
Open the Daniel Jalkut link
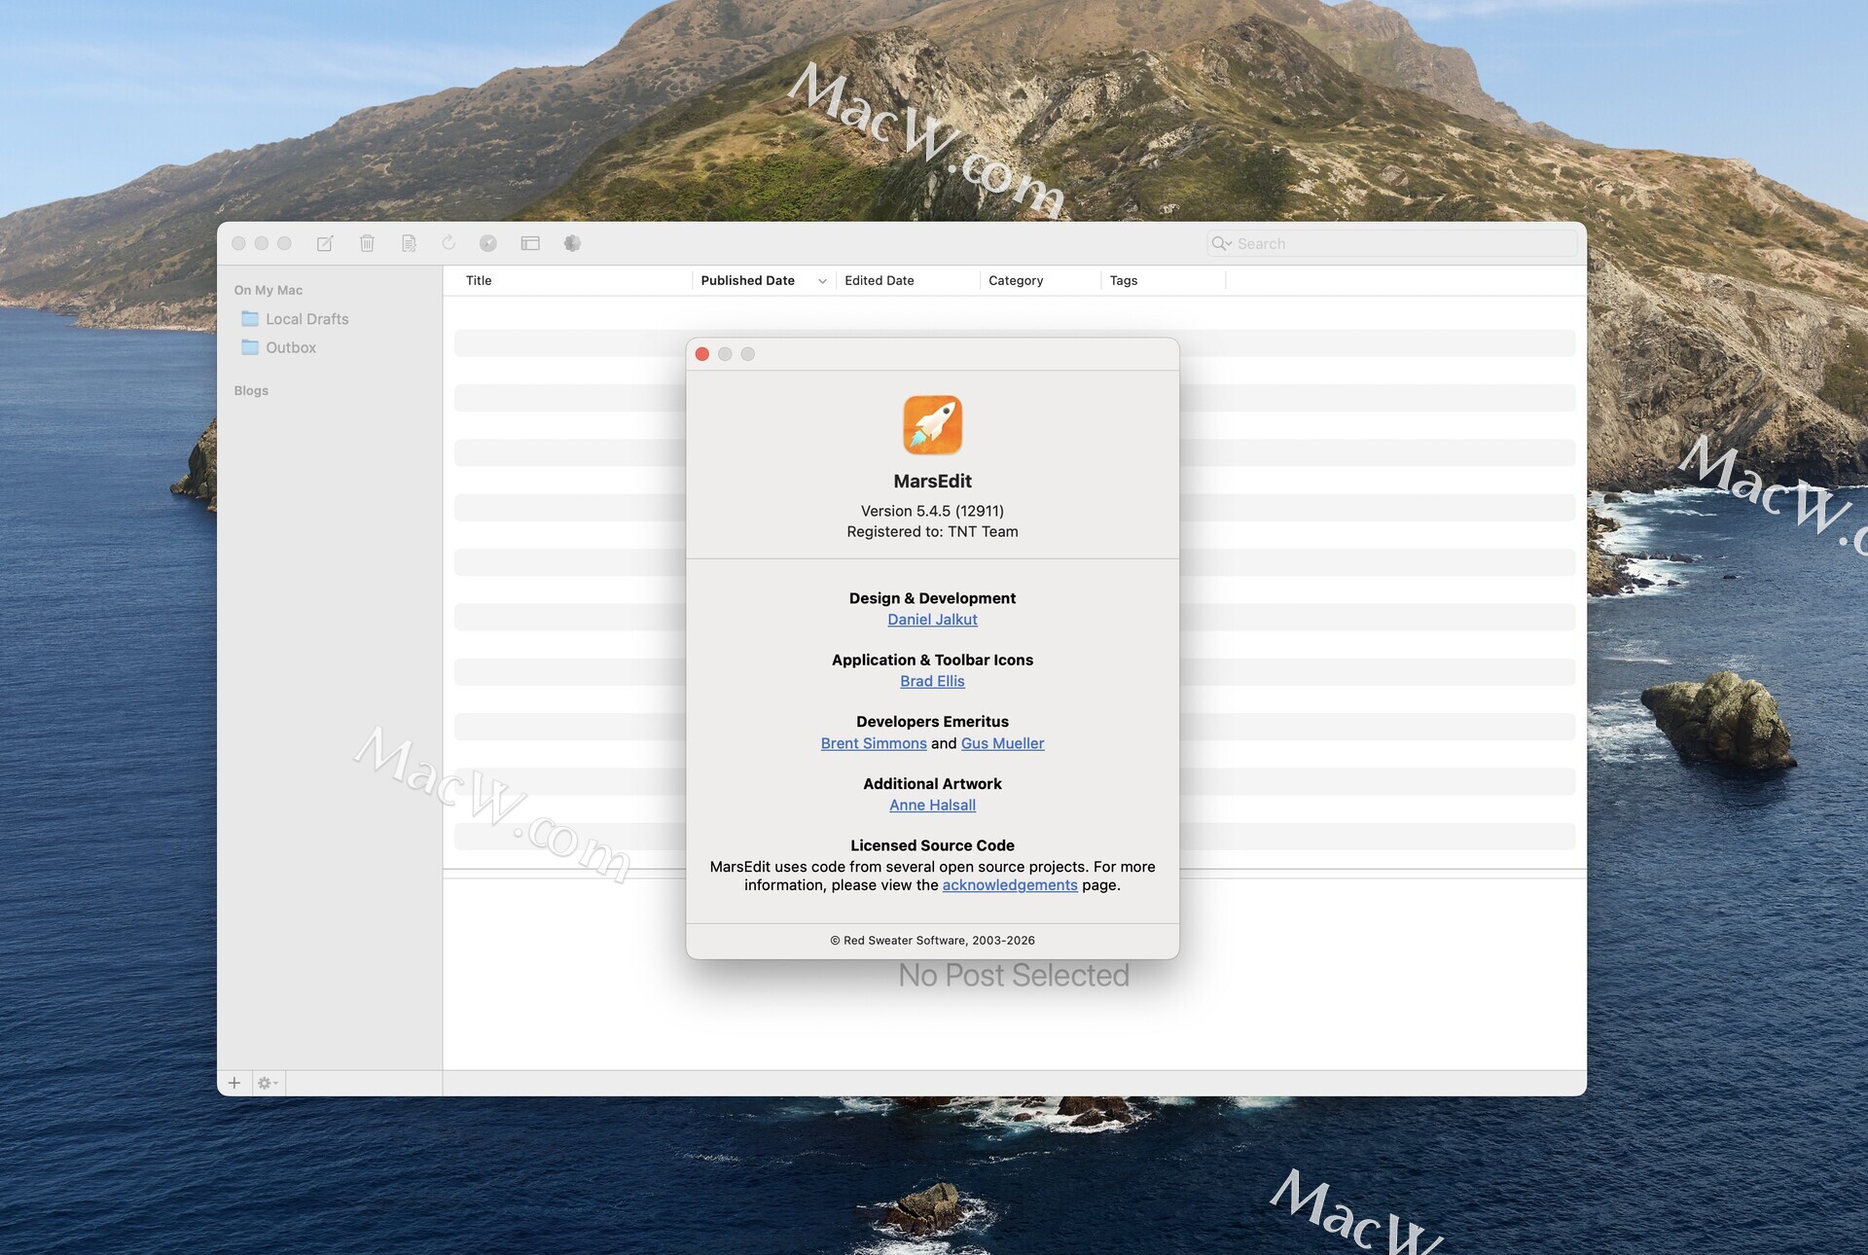click(x=932, y=620)
